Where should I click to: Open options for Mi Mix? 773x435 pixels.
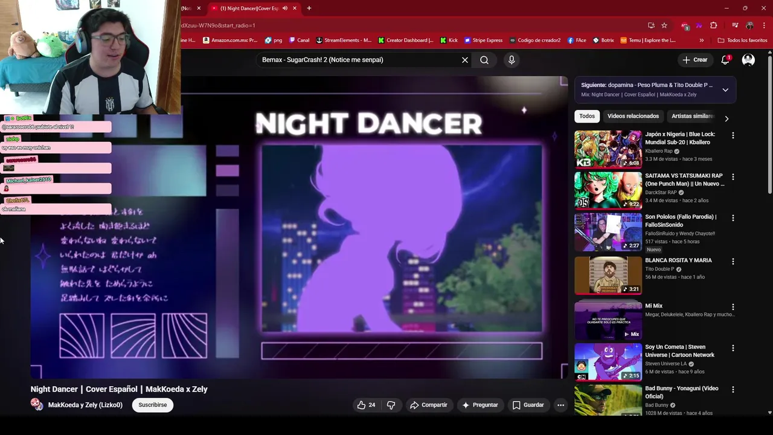click(733, 307)
